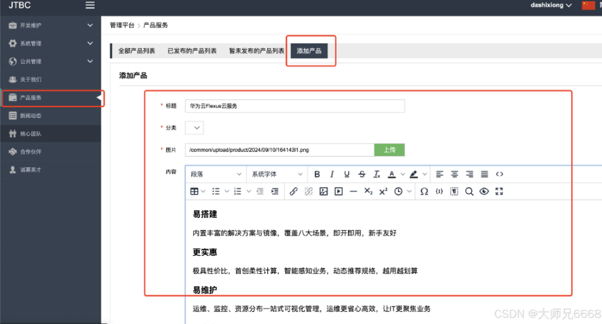
Task: Open 诚募英才 in the sidebar
Action: tap(51, 170)
